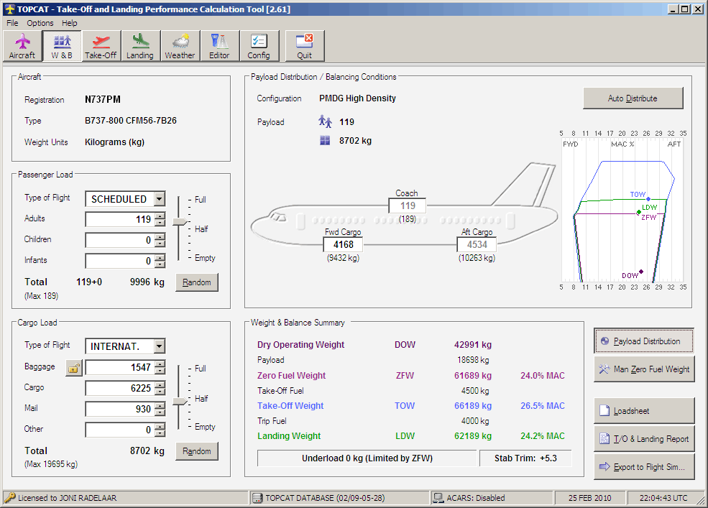Viewport: 708px width, 508px height.
Task: Click Export to Flight Sim button
Action: click(644, 467)
